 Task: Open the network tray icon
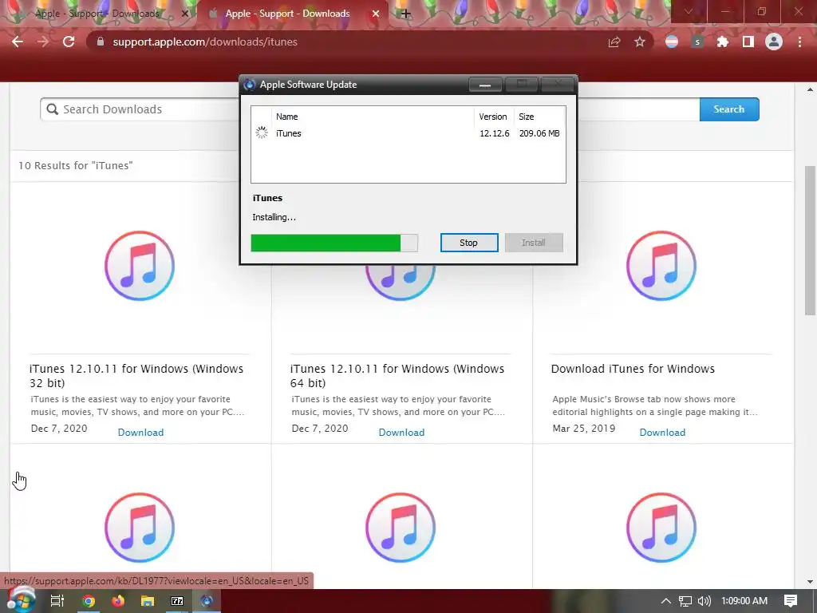685,601
